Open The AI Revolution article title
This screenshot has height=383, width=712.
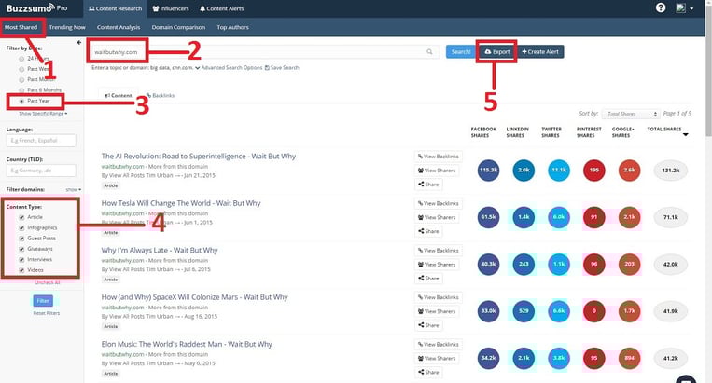199,156
